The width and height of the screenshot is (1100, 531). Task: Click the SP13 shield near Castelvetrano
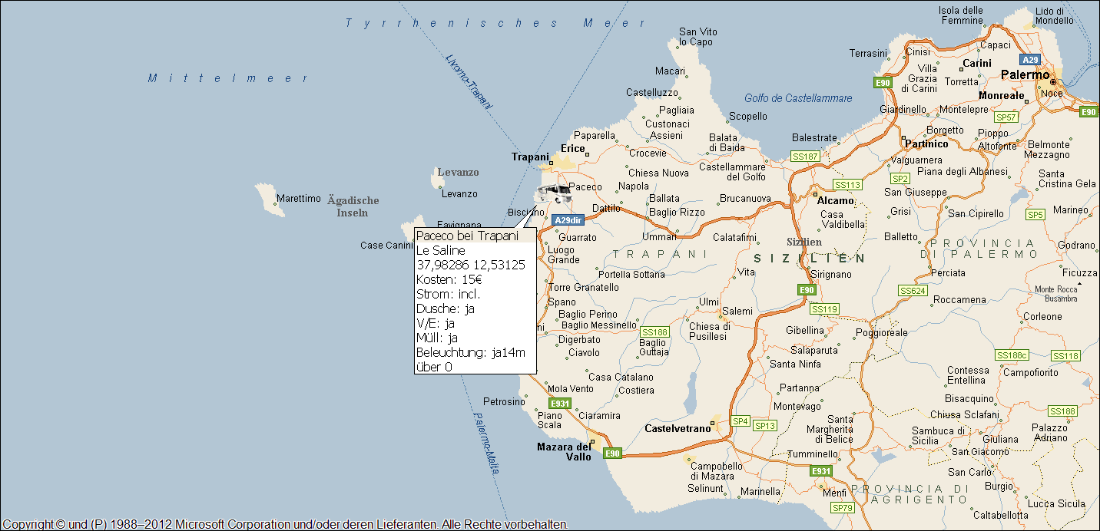[x=764, y=424]
